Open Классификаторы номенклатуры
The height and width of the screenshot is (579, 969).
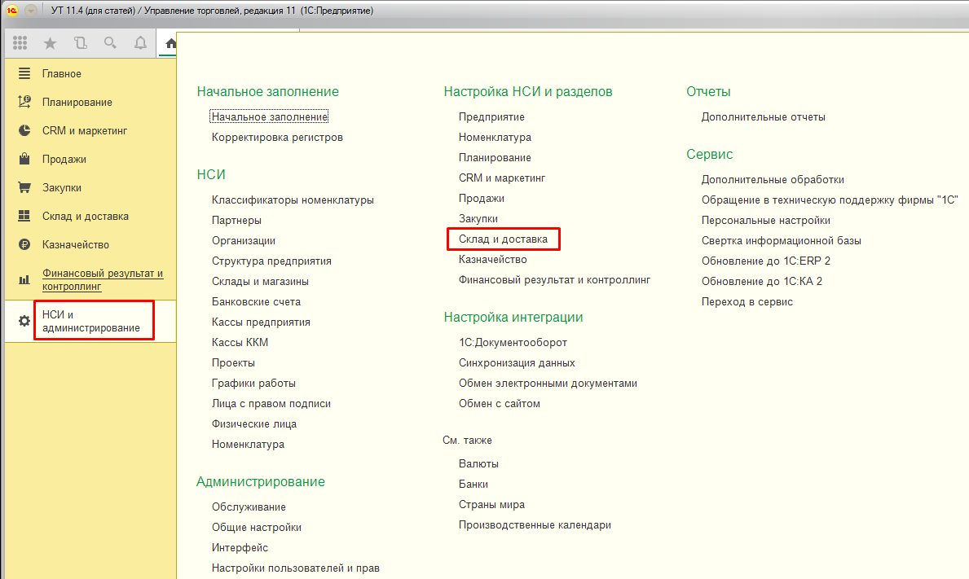coord(293,200)
